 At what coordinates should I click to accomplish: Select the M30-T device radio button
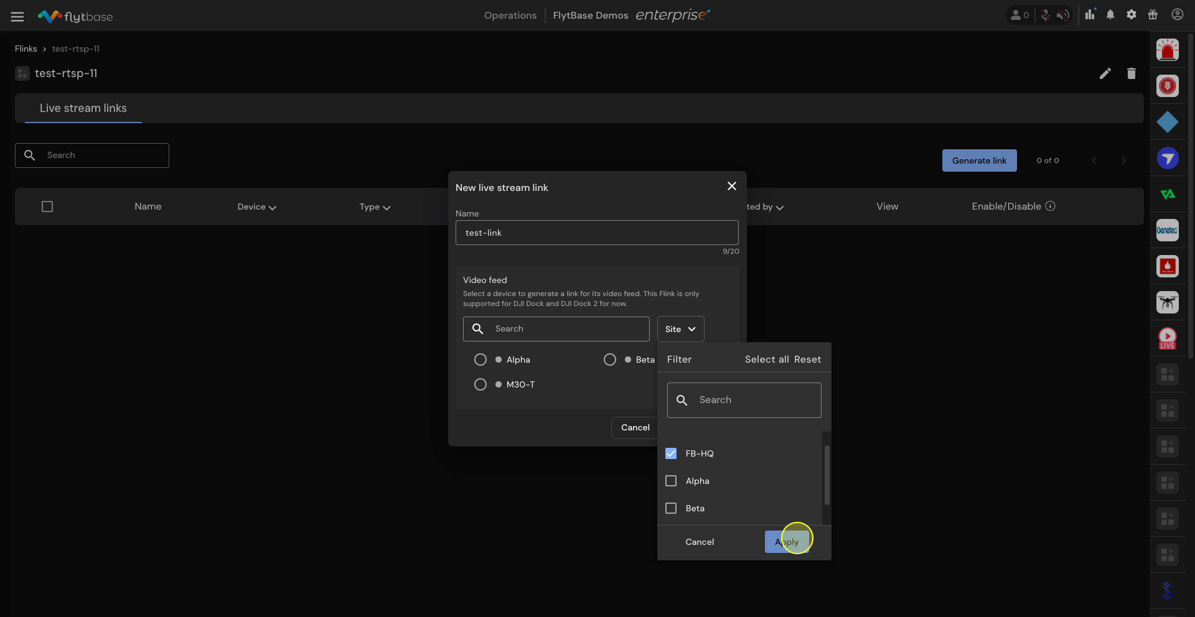(480, 384)
